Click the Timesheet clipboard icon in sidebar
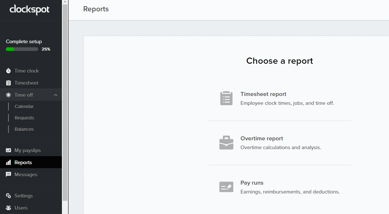 click(8, 83)
